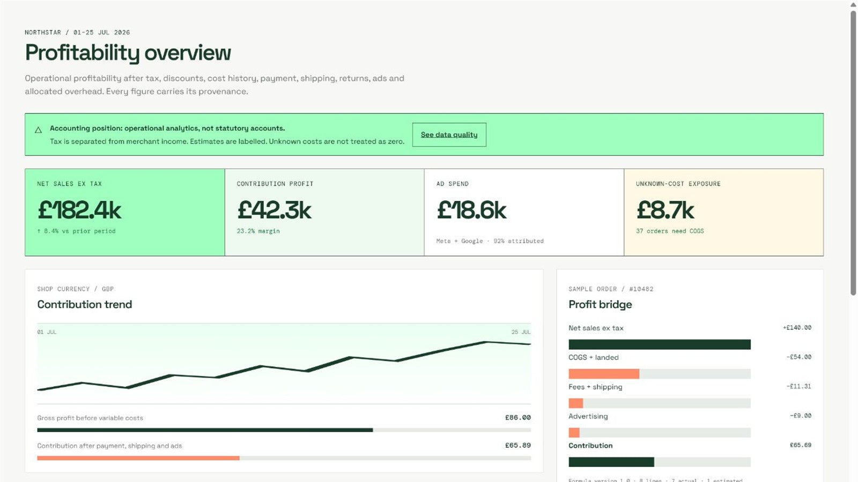The width and height of the screenshot is (858, 482).
Task: Click the Net sales ex tax bar
Action: click(660, 344)
